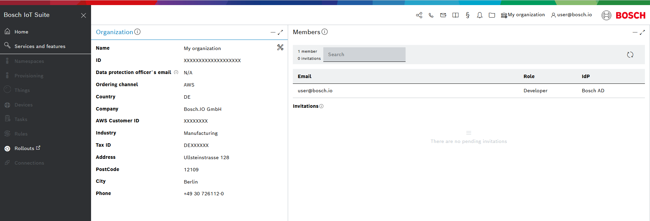This screenshot has height=221, width=650.
Task: Click the Role column header
Action: pyautogui.click(x=529, y=76)
